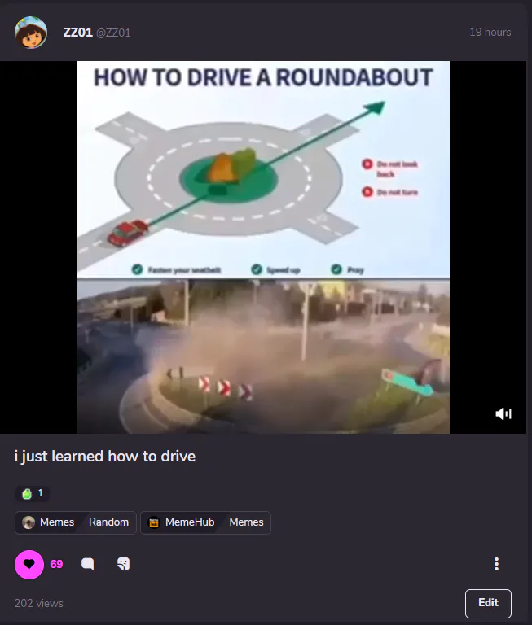Toggle the video sound speaker icon
The image size is (532, 625).
(x=503, y=413)
